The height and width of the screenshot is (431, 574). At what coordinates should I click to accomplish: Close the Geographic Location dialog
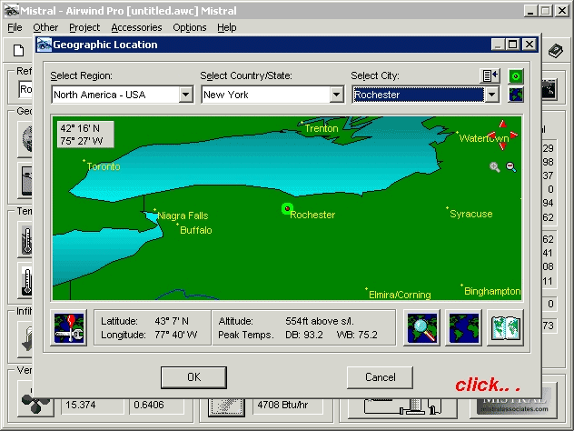point(529,45)
